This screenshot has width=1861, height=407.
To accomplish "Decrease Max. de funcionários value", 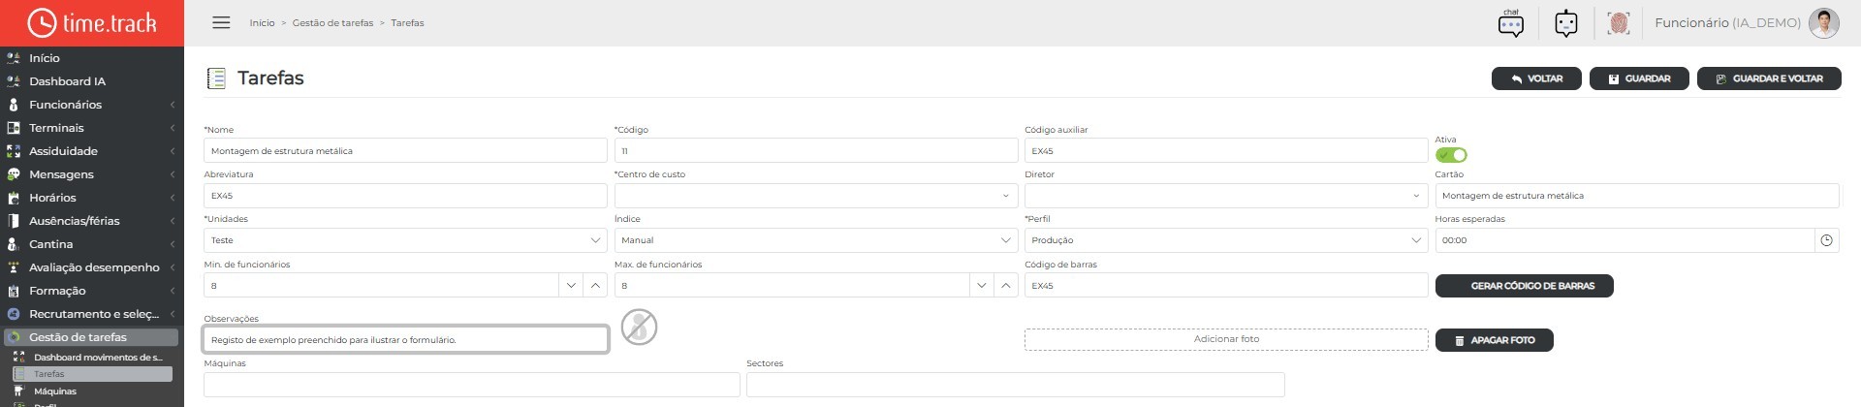I will pyautogui.click(x=982, y=286).
